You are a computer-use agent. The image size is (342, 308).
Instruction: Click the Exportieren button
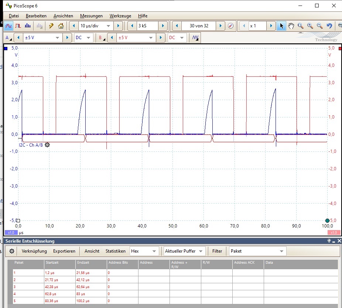(x=64, y=251)
